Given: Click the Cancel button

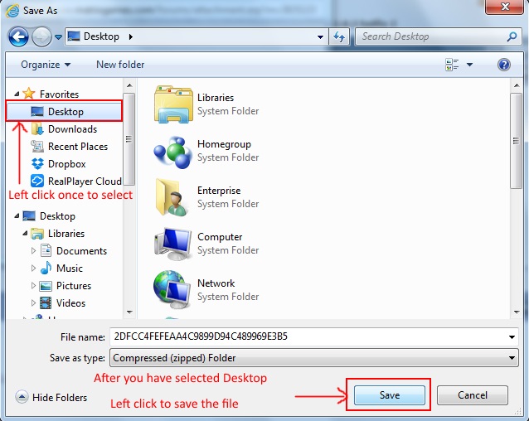Looking at the screenshot, I should (x=472, y=395).
